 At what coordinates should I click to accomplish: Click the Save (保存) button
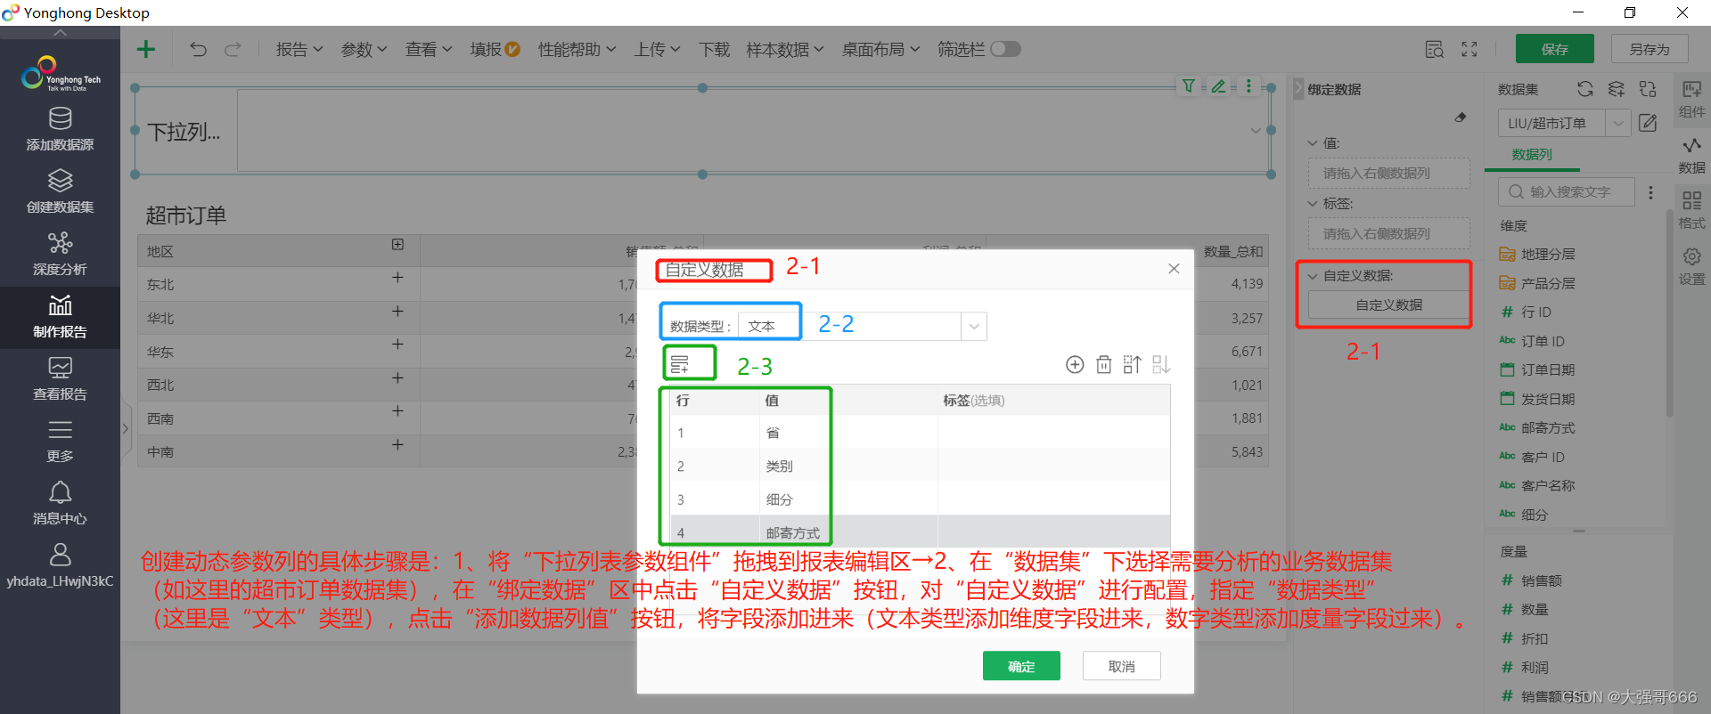[1555, 49]
